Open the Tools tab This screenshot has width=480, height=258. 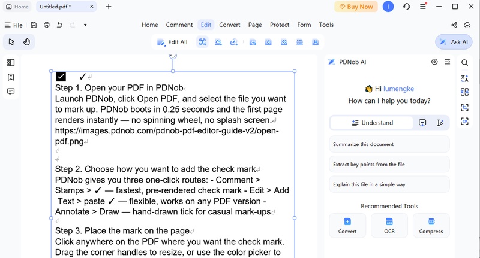point(326,25)
